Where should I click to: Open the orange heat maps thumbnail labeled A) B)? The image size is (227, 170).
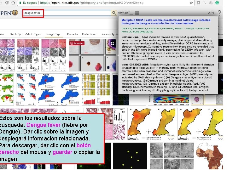pyautogui.click(x=151, y=124)
